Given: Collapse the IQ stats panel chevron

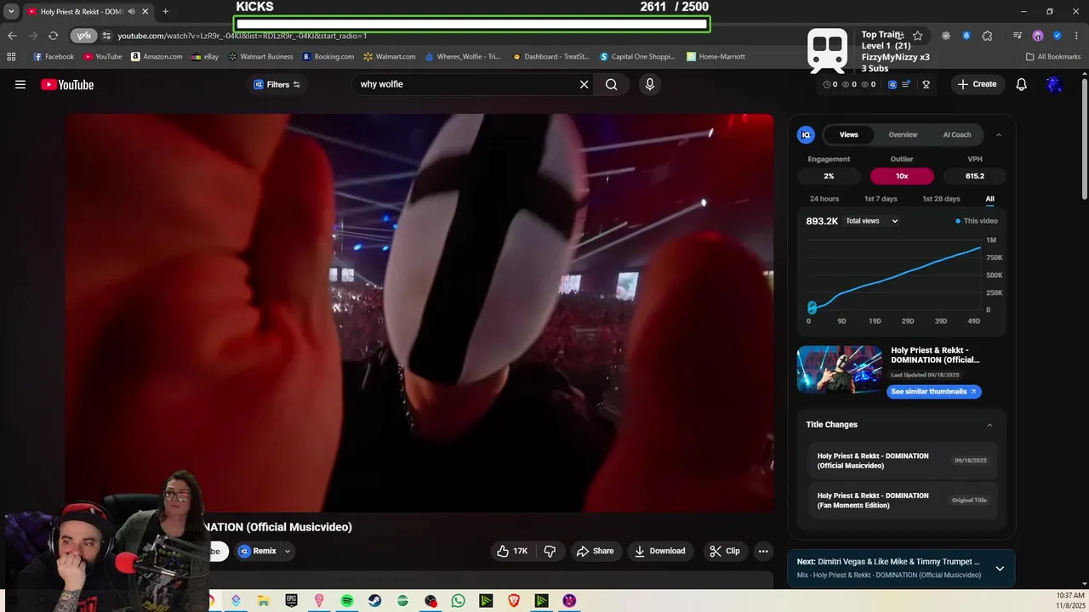Looking at the screenshot, I should tap(998, 134).
